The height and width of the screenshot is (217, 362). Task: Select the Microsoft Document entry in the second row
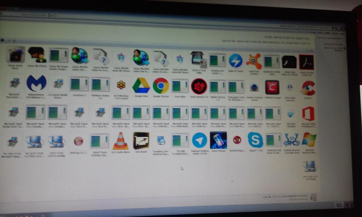click(x=14, y=83)
